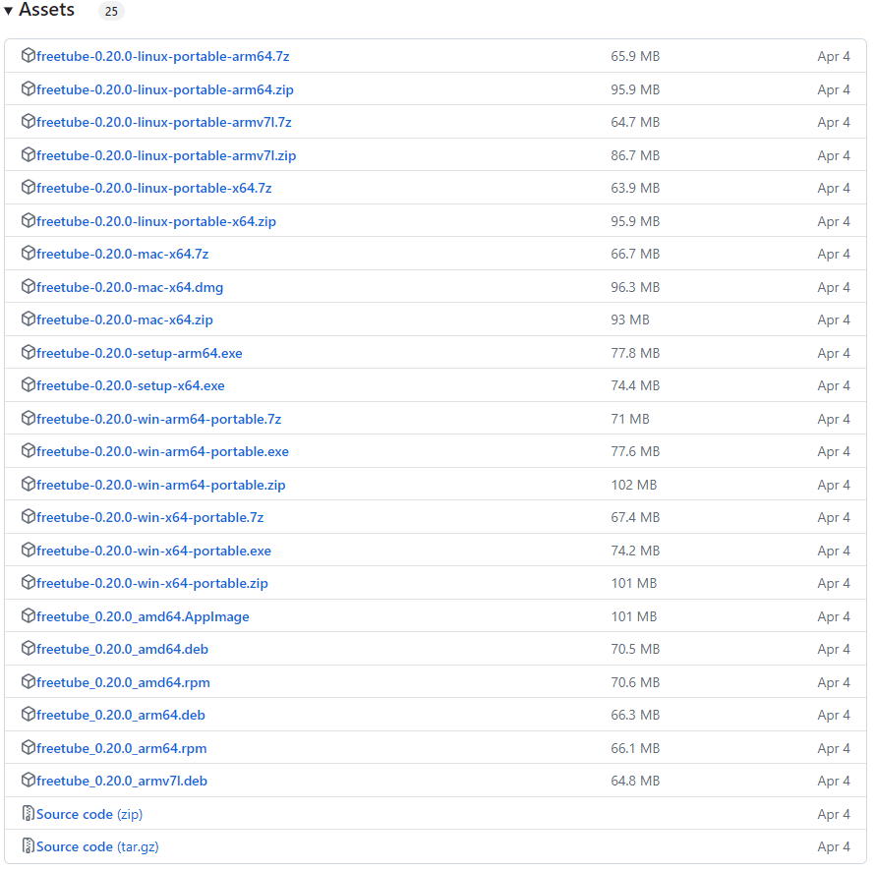Screen dimensions: 876x871
Task: Download Source code (tar.gz)
Action: point(97,847)
